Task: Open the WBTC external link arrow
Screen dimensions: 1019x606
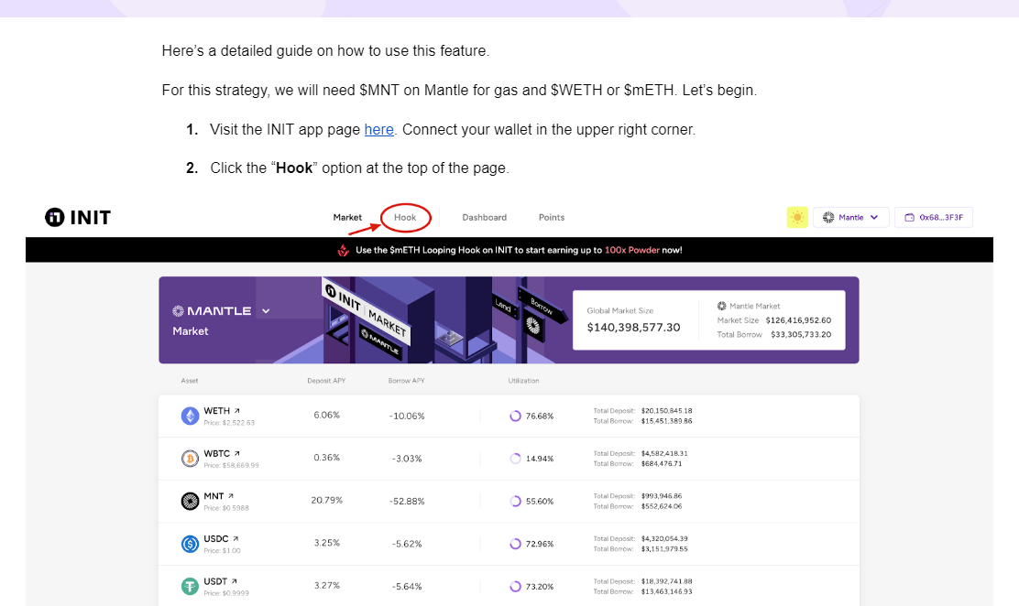Action: (x=237, y=453)
